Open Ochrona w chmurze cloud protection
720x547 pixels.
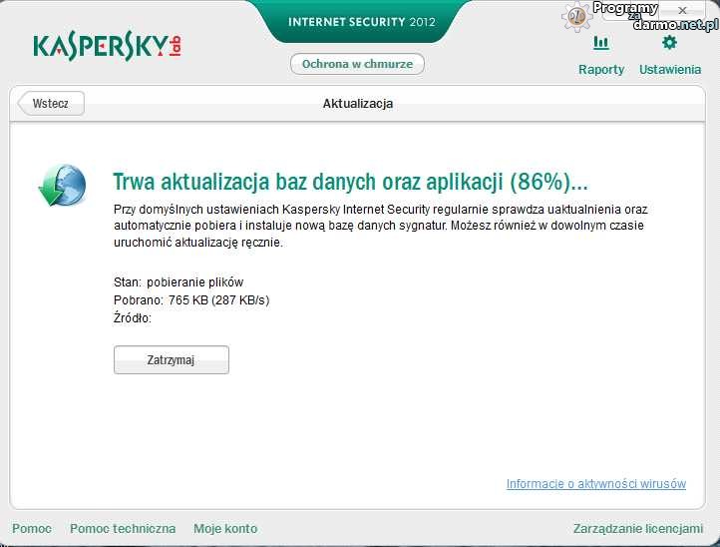point(358,65)
